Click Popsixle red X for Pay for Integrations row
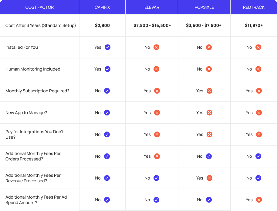Image resolution: width=277 pixels, height=211 pixels. (210, 134)
